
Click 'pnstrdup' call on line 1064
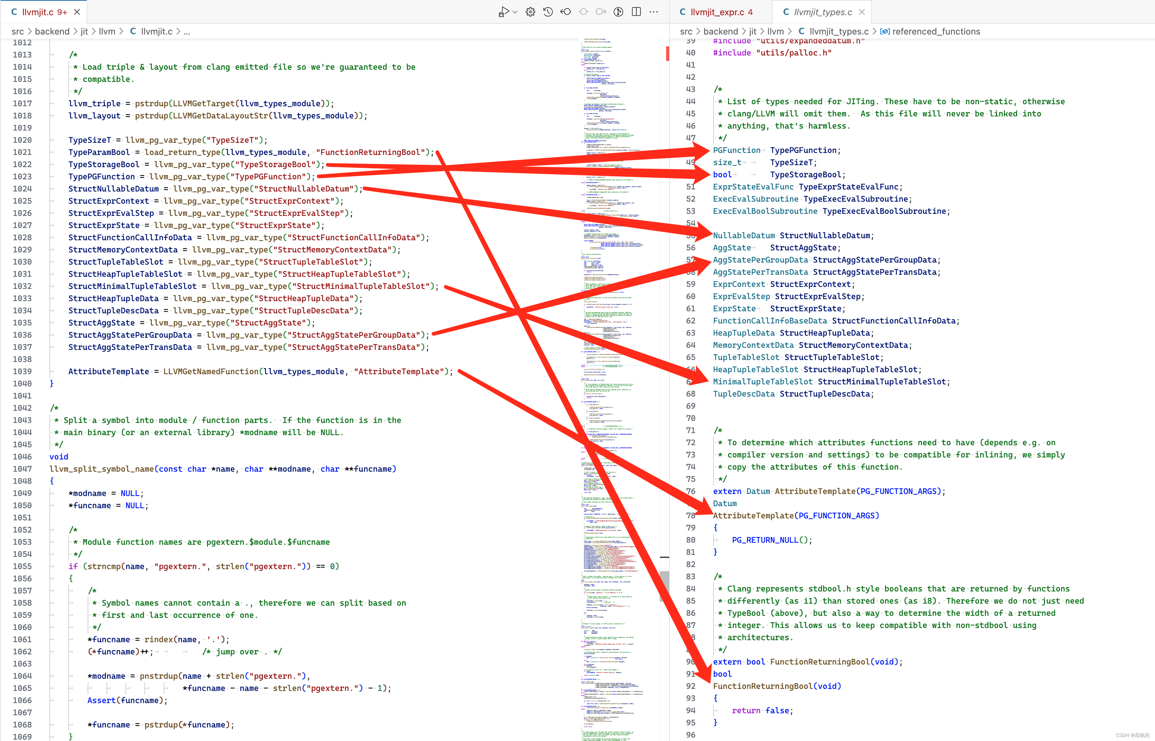[159, 676]
